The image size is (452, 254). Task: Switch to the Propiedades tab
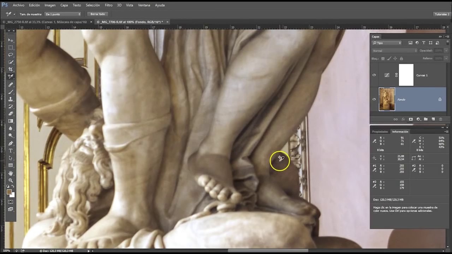380,132
